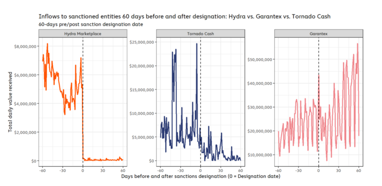
Task: Click the '60' x-axis tick under Hydra Marketplace
Action: 123,170
